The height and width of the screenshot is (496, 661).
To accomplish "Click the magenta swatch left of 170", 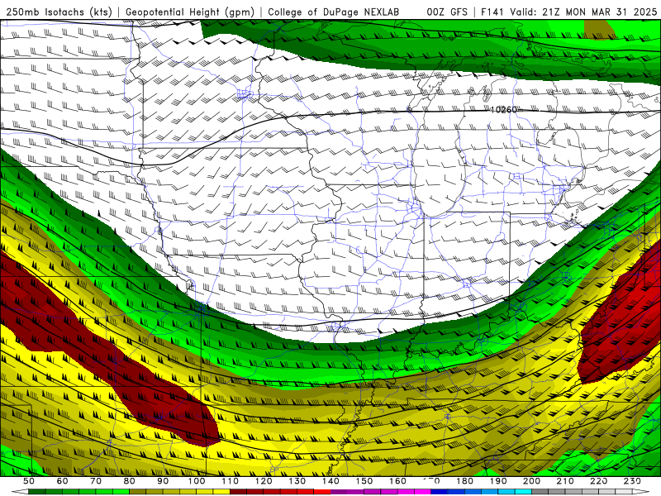I will [x=423, y=492].
